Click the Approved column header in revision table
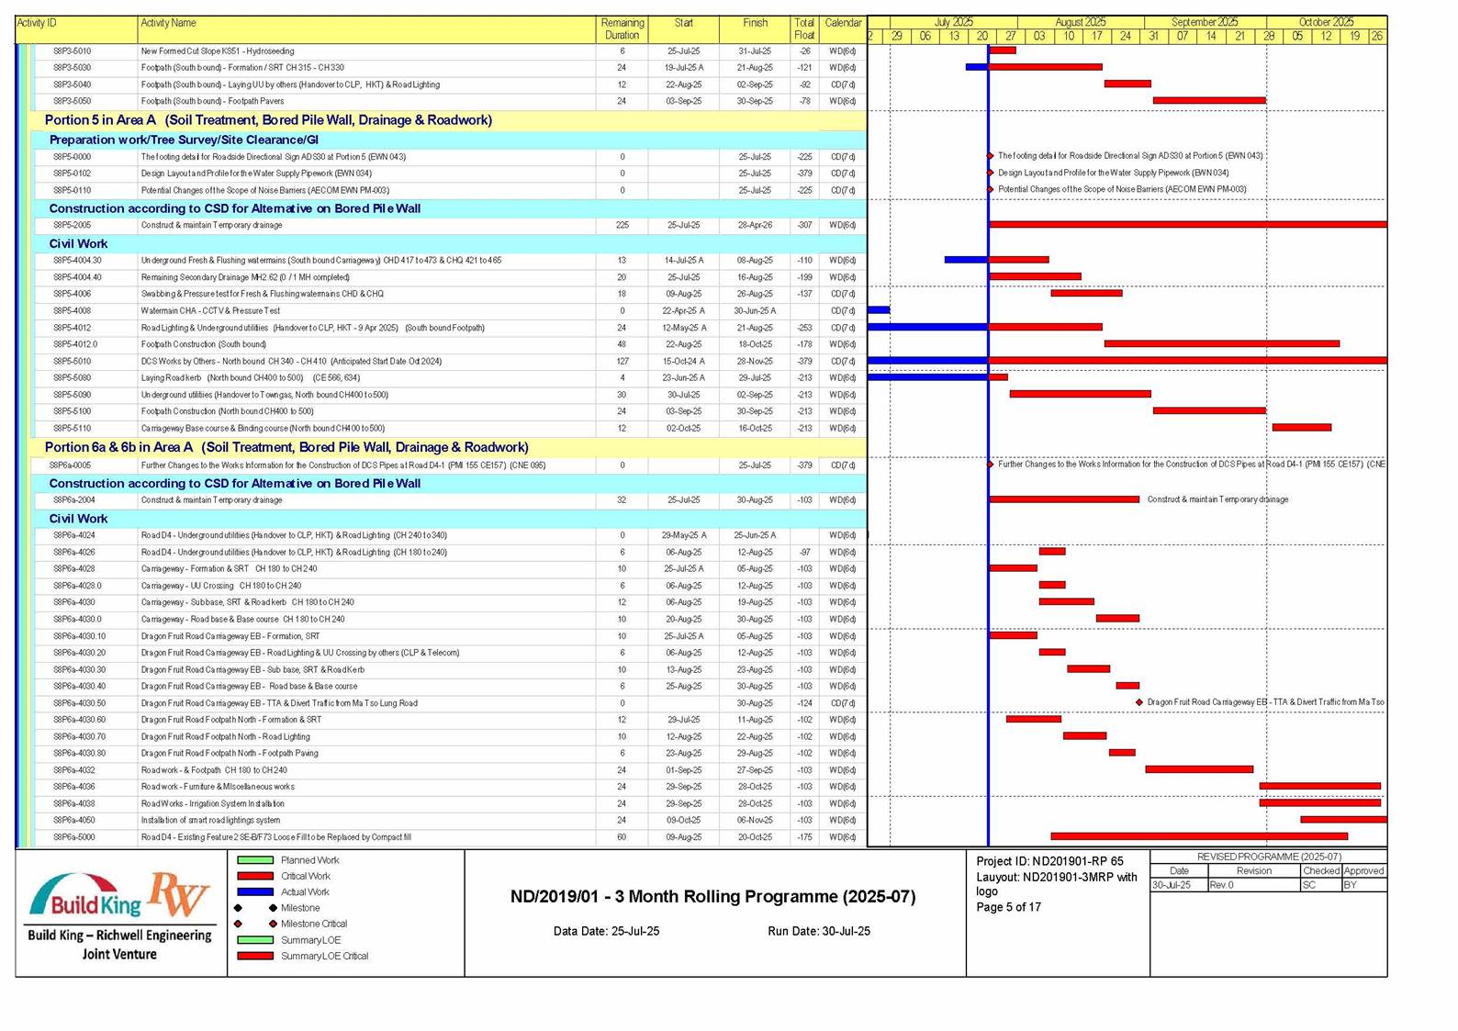The height and width of the screenshot is (1031, 1458). tap(1363, 871)
